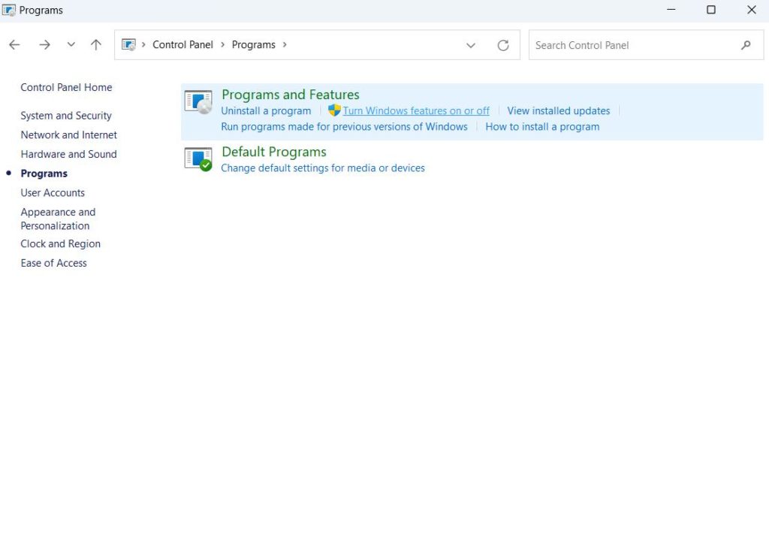Open the Programs and Features heading
This screenshot has height=558, width=769.
(x=291, y=95)
